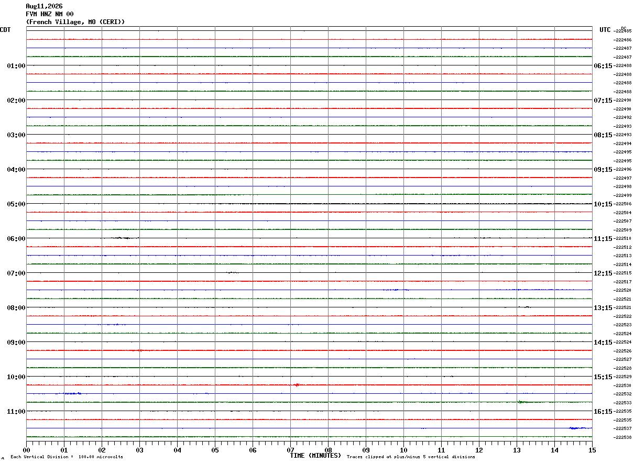Click the 16:15 UTC time label
Image resolution: width=634 pixels, height=464 pixels.
603,411
